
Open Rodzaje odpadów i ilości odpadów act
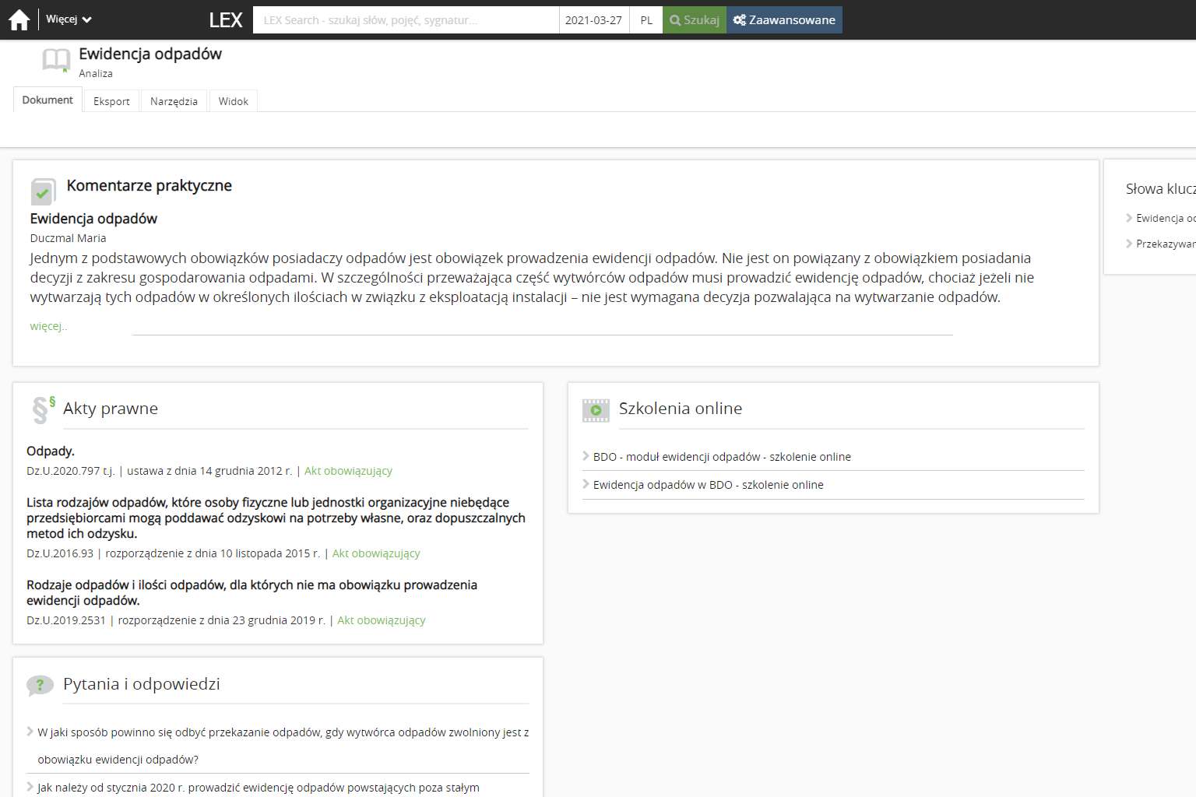click(252, 592)
